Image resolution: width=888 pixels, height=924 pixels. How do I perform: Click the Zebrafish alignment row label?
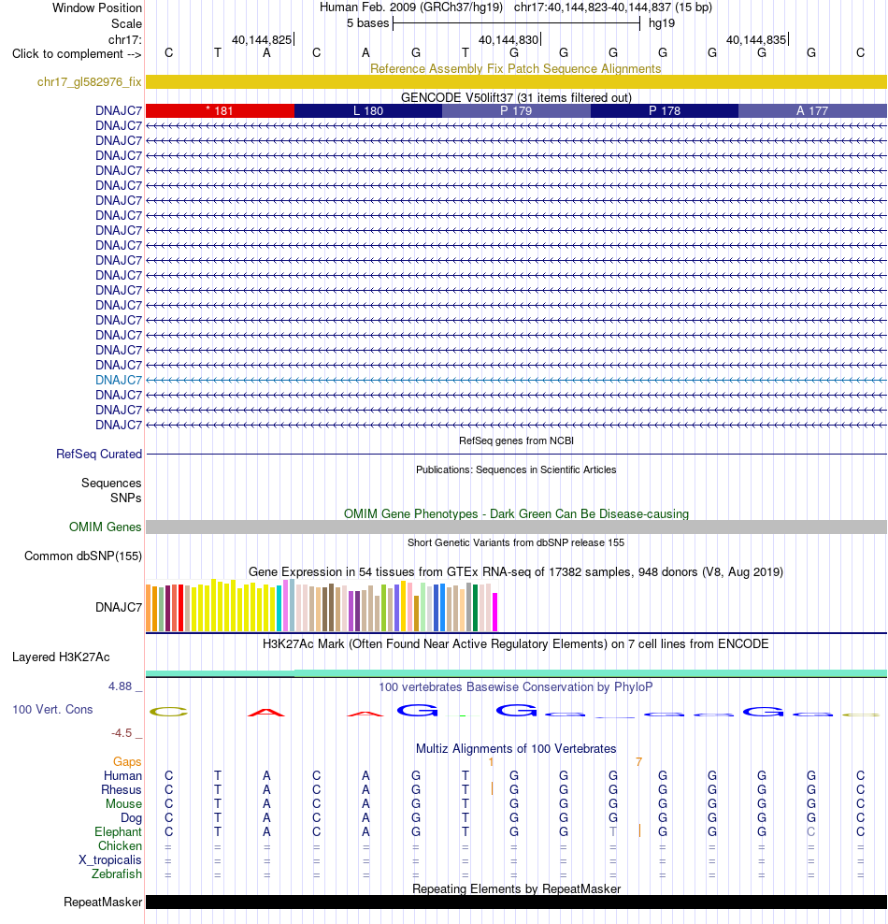pos(117,873)
